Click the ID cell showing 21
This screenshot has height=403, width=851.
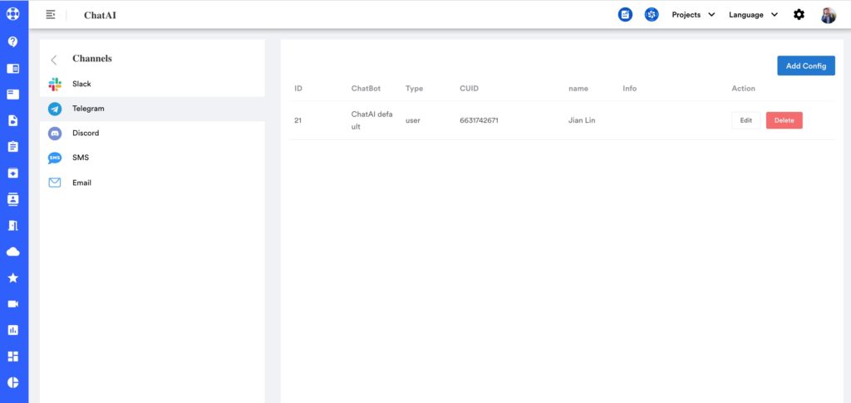click(298, 120)
